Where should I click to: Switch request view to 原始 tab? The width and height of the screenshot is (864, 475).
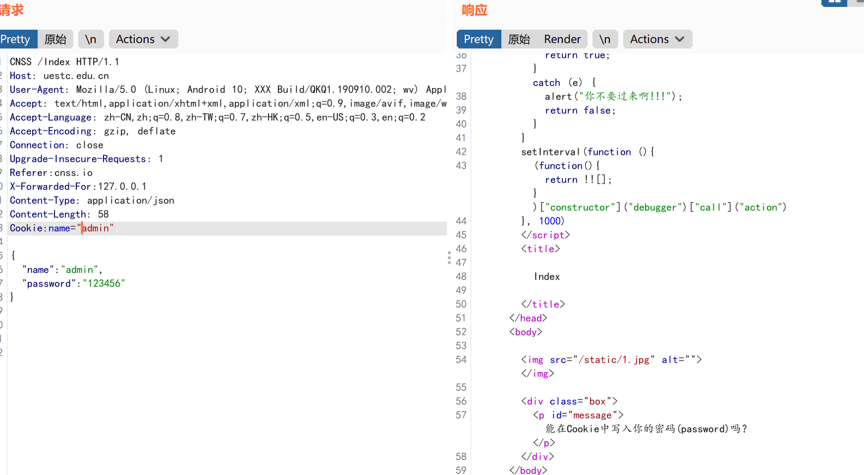(x=55, y=39)
